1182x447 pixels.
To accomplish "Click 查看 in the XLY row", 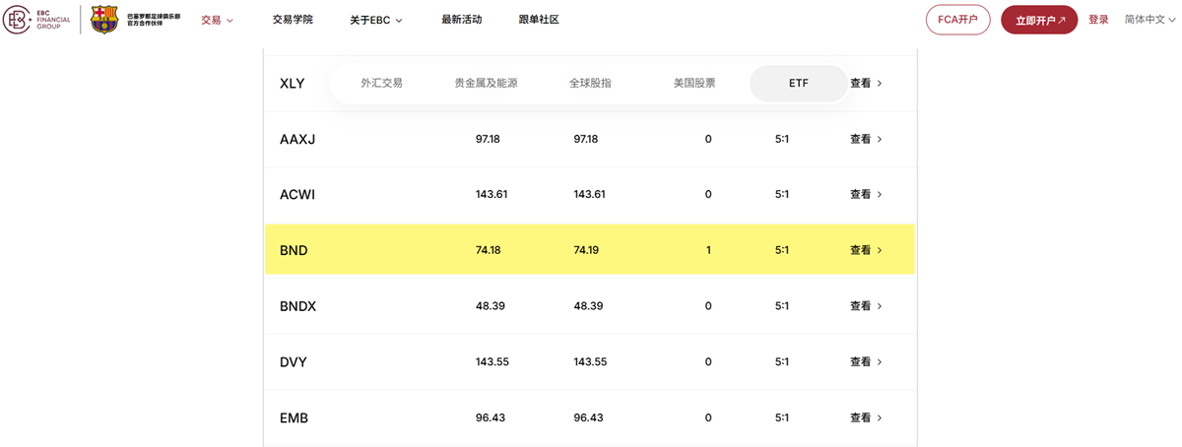I will (866, 84).
